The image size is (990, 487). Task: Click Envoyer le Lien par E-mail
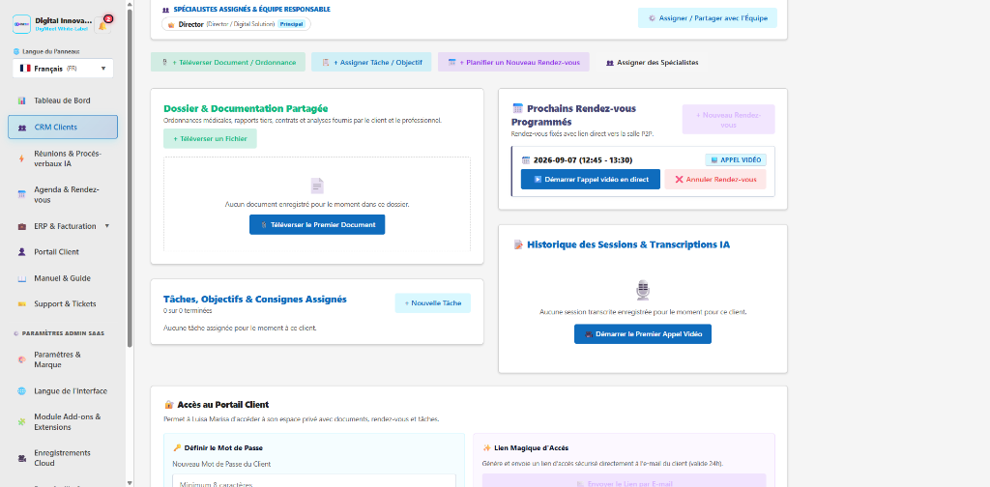pyautogui.click(x=624, y=480)
